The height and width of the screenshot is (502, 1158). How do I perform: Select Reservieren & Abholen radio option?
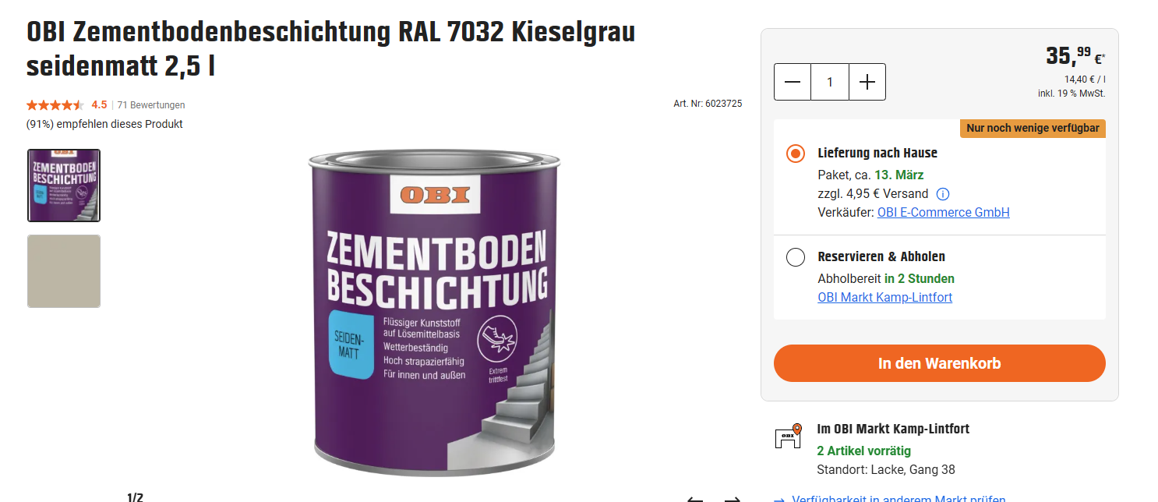(796, 257)
